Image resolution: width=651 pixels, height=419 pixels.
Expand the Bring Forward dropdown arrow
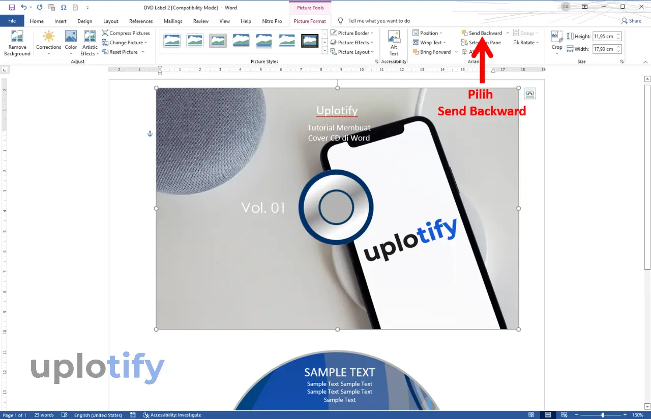(456, 52)
